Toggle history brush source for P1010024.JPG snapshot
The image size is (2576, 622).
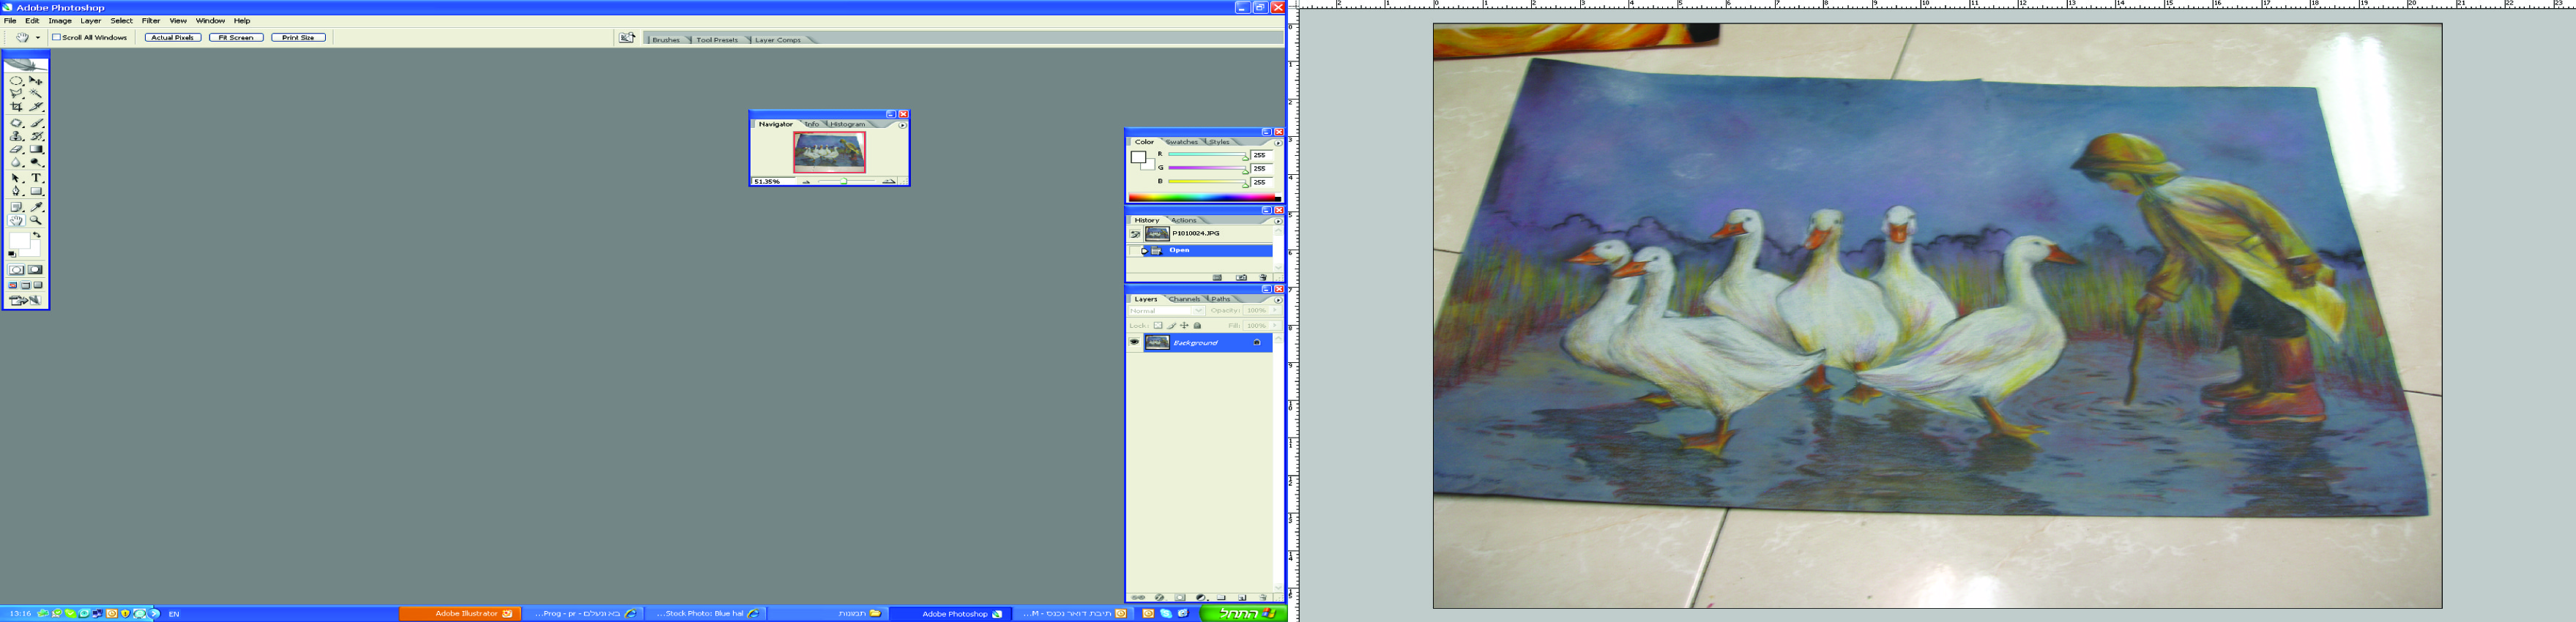click(x=1135, y=234)
